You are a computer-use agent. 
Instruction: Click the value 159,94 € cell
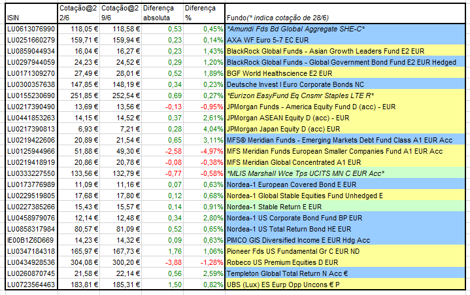pos(120,40)
